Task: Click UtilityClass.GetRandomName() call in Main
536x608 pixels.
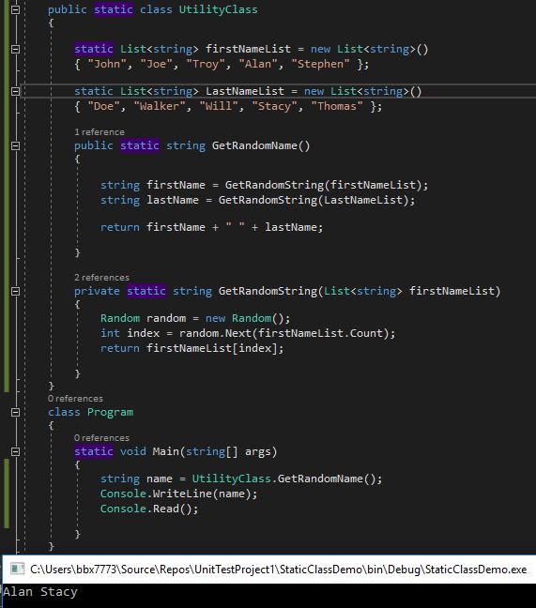Action: [283, 479]
